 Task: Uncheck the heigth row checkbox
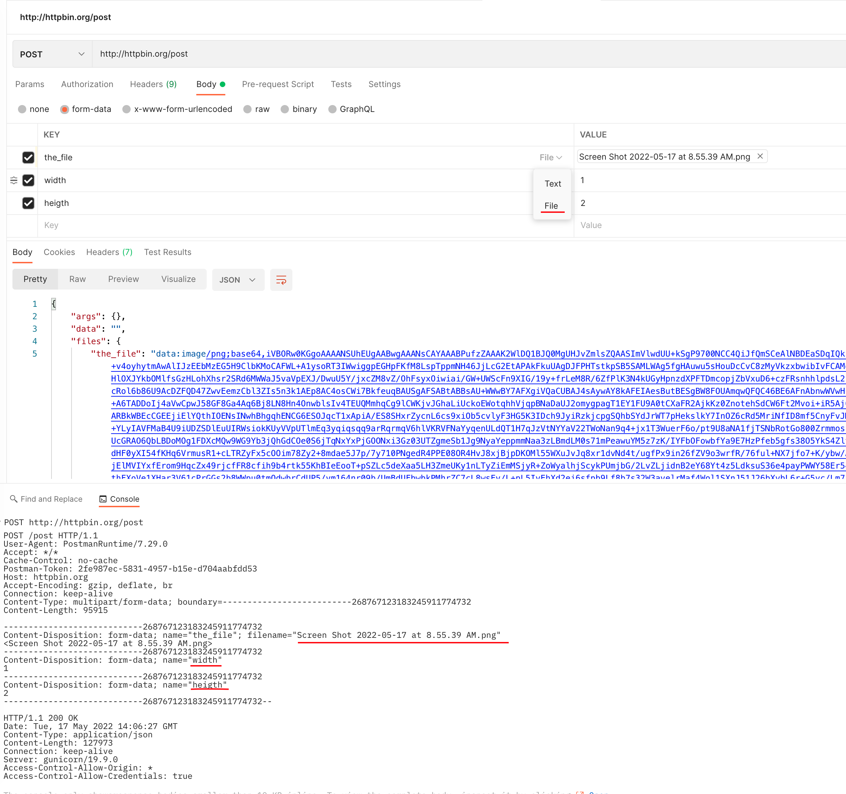pyautogui.click(x=28, y=203)
